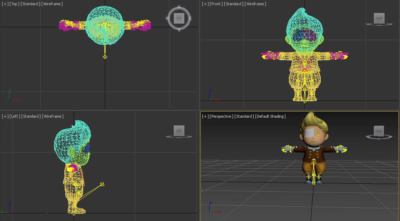The height and width of the screenshot is (221, 400).
Task: Click W on the ViewCube compass
Action: pyautogui.click(x=167, y=18)
